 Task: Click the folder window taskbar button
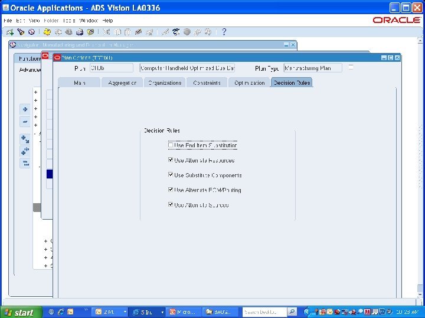220,312
